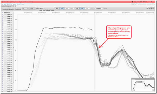Click the print icon in widget toolbar
Viewport: 157px width, 94px height.
(x=149, y=8)
